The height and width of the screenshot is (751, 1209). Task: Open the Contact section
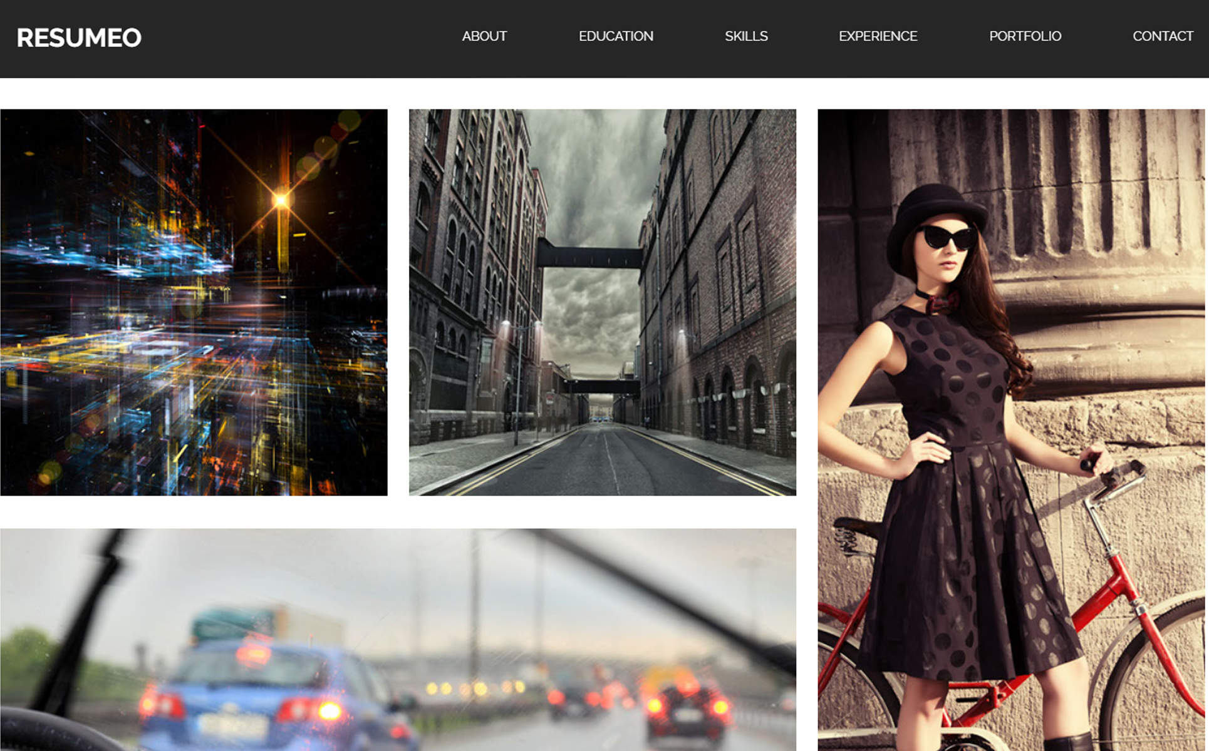tap(1163, 36)
